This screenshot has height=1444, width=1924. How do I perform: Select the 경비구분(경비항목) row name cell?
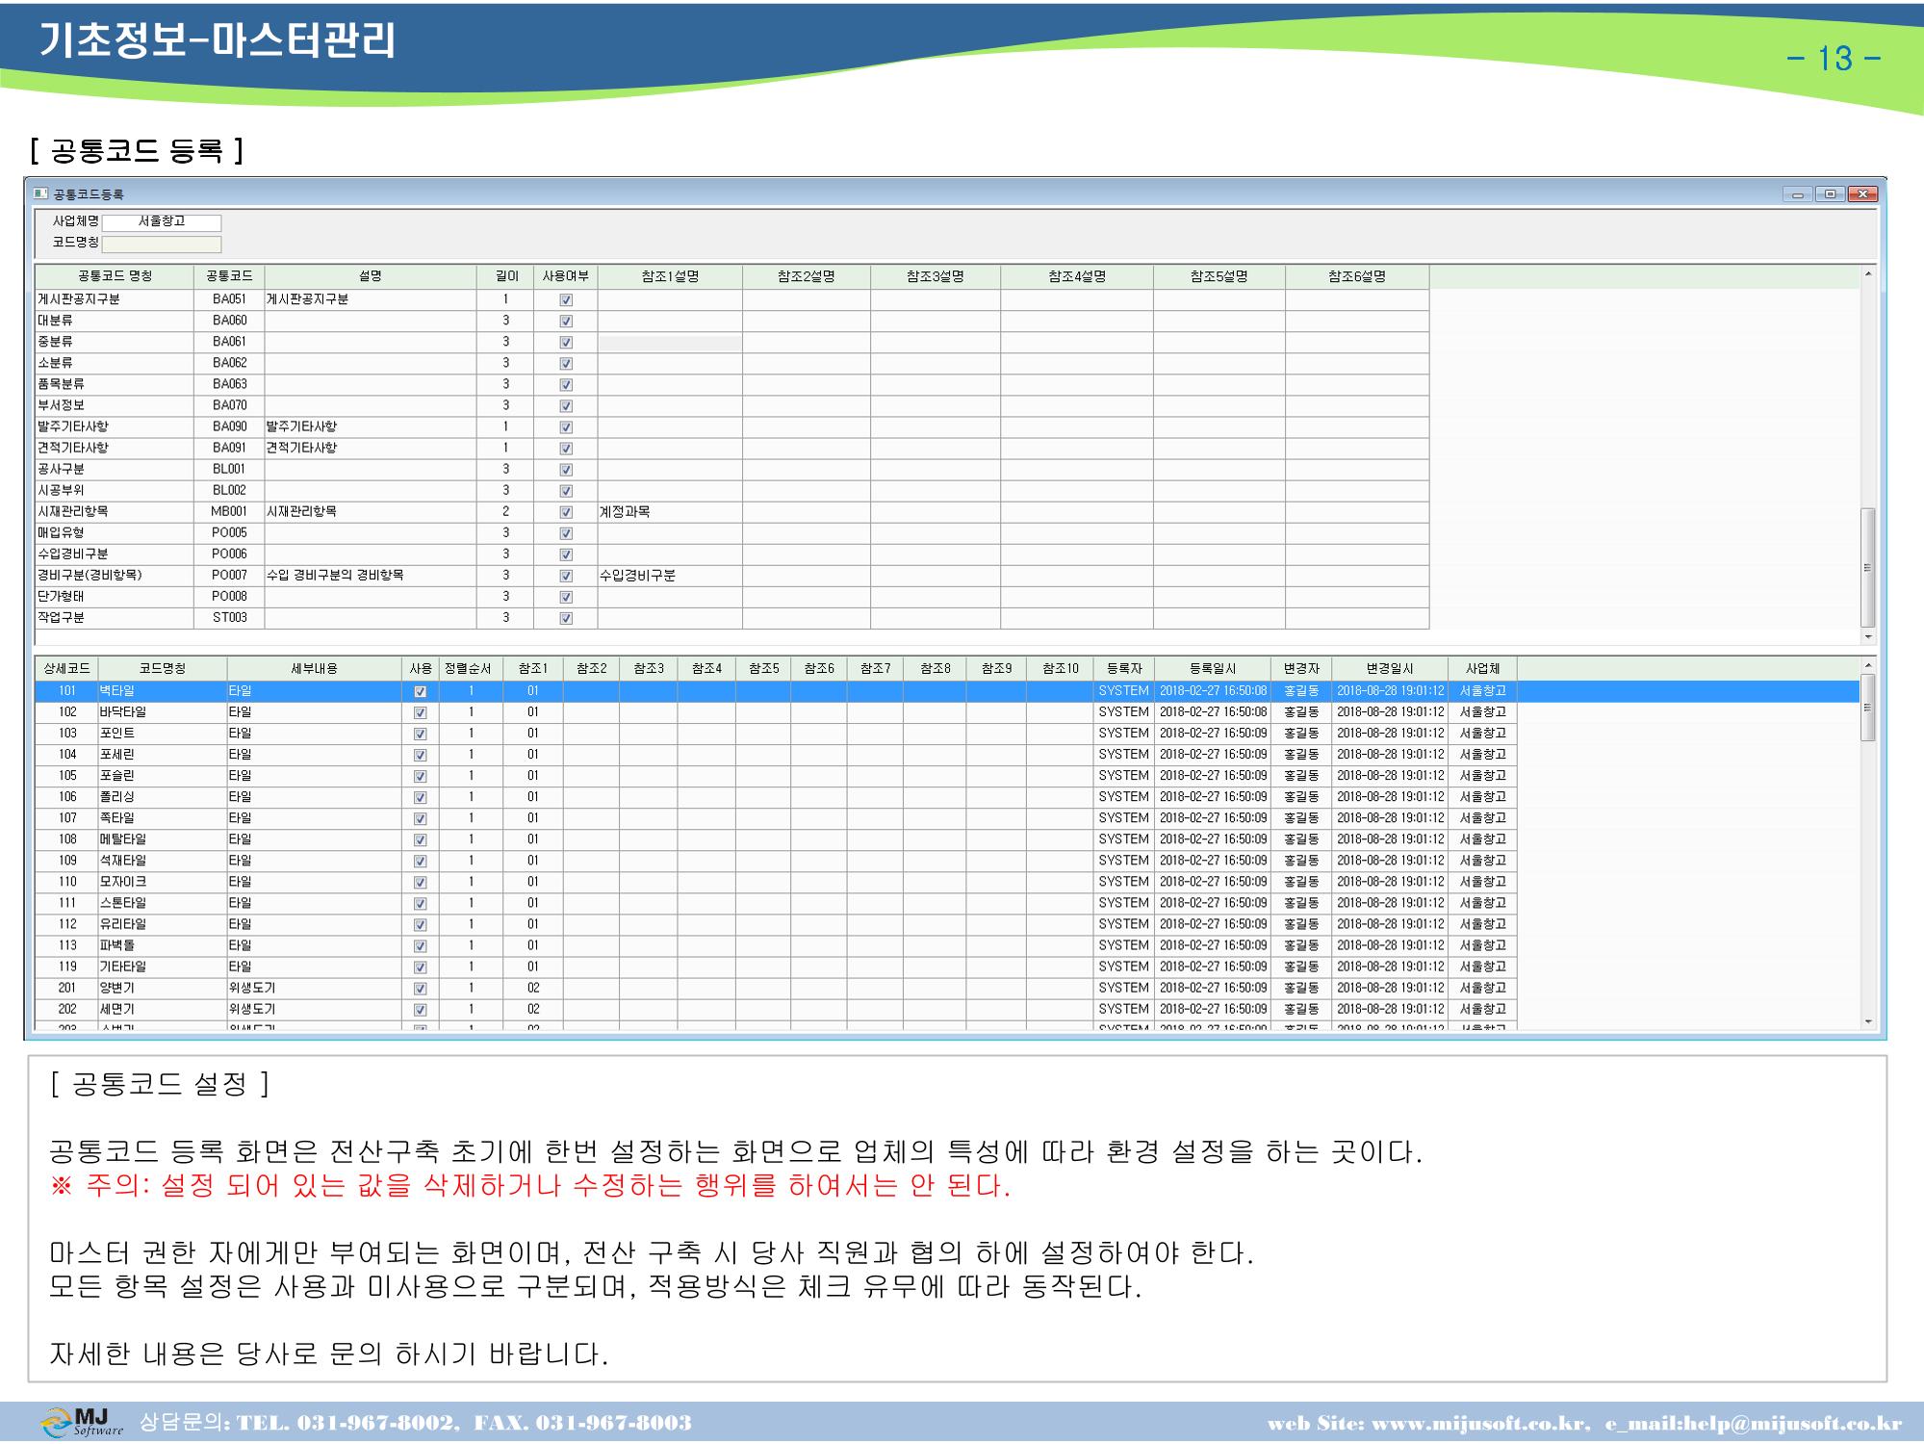tap(115, 575)
